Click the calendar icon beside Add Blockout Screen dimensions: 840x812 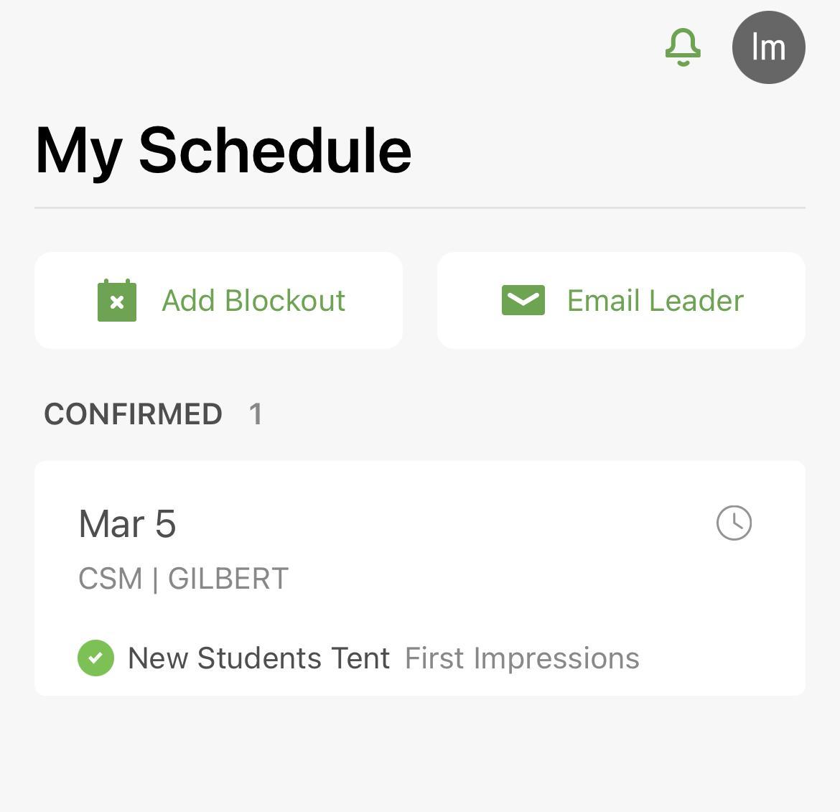(x=117, y=300)
